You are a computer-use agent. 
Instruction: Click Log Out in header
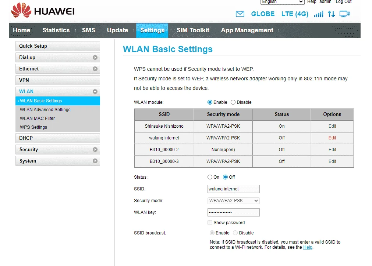point(343,2)
